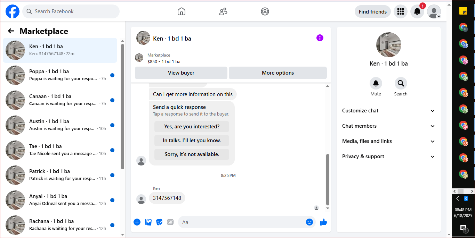The width and height of the screenshot is (475, 238).
Task: Attach a photo file icon
Action: coord(148,222)
